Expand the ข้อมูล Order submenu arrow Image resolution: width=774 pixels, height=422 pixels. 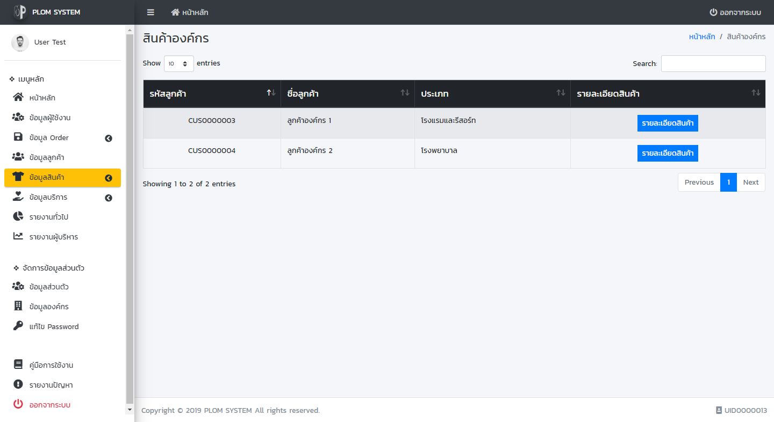click(109, 138)
